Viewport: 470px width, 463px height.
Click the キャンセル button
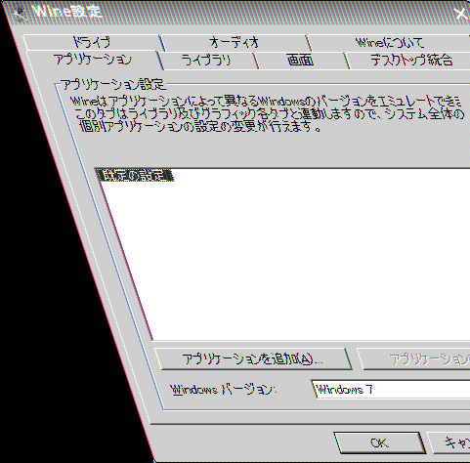click(449, 442)
